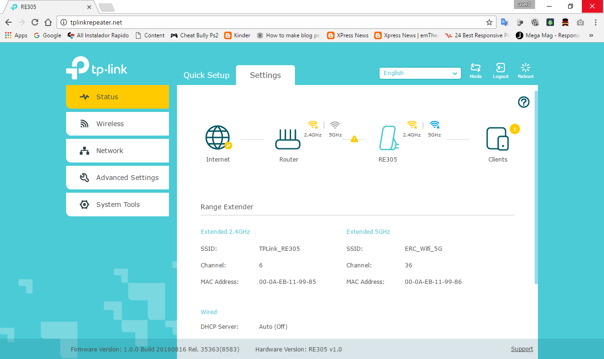
Task: Open the Advanced Settings menu
Action: coord(117,178)
